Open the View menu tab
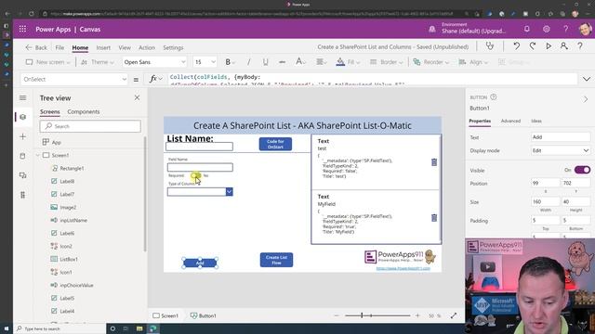This screenshot has width=595, height=334. click(x=125, y=47)
